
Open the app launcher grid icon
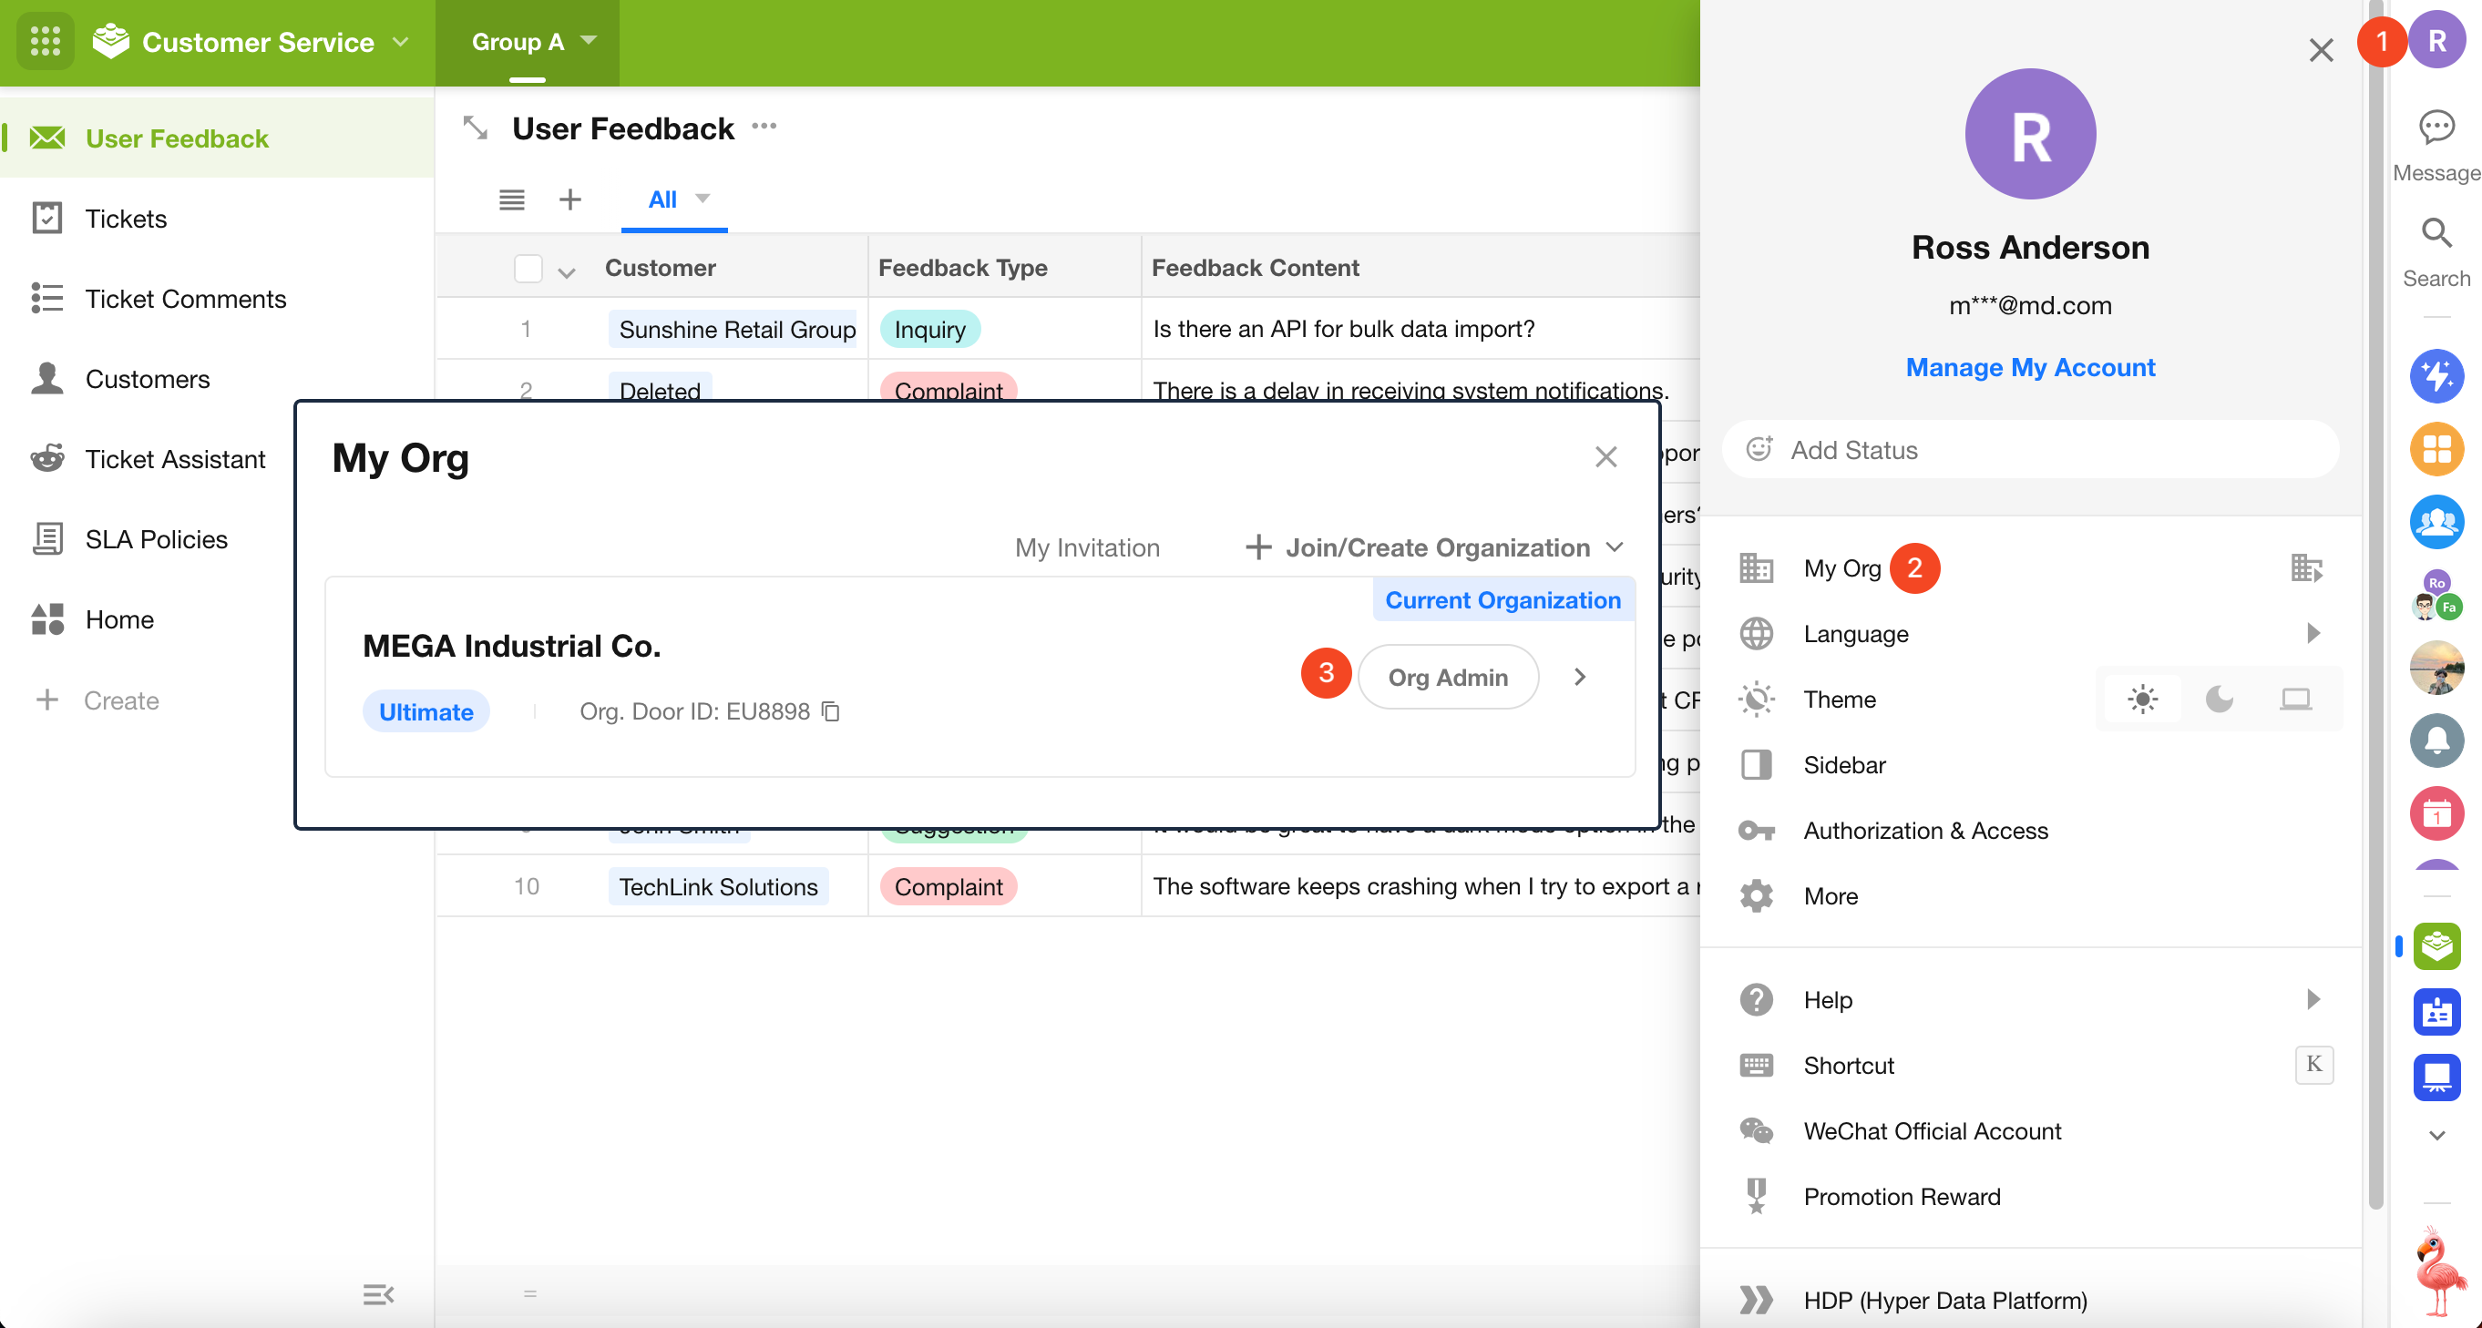click(46, 41)
